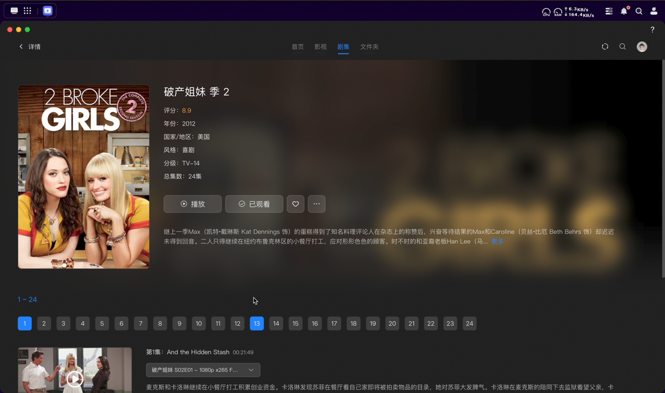Play episode 1 thumbnail preview

[x=75, y=377]
